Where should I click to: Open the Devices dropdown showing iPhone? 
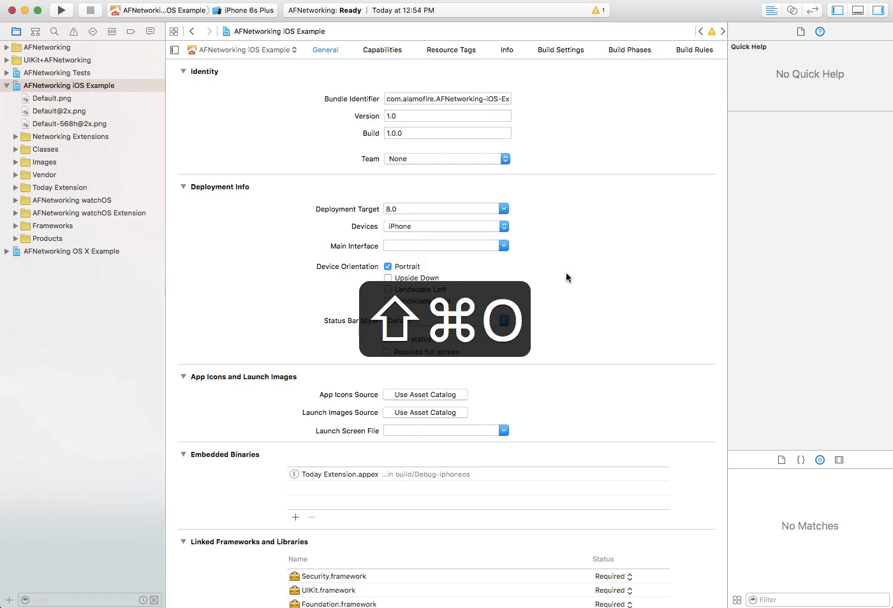coord(446,226)
